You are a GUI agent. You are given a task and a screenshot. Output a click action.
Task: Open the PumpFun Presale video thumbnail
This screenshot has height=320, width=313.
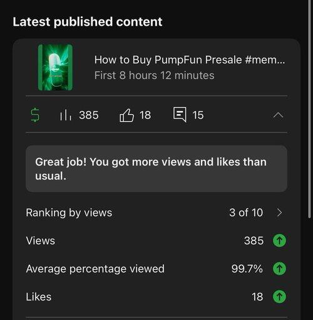tap(55, 67)
